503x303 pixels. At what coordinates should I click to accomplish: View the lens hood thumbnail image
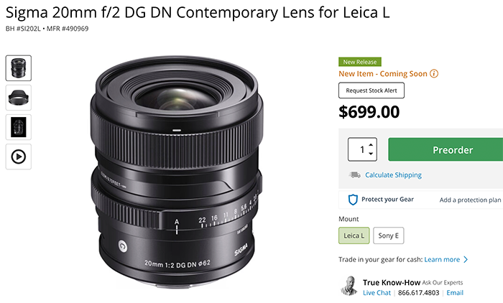[19, 98]
